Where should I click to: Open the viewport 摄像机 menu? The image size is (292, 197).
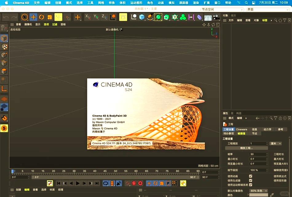28,25
